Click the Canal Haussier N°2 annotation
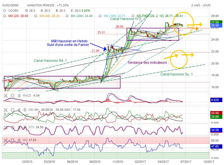This screenshot has width=224, height=165. click(x=126, y=19)
